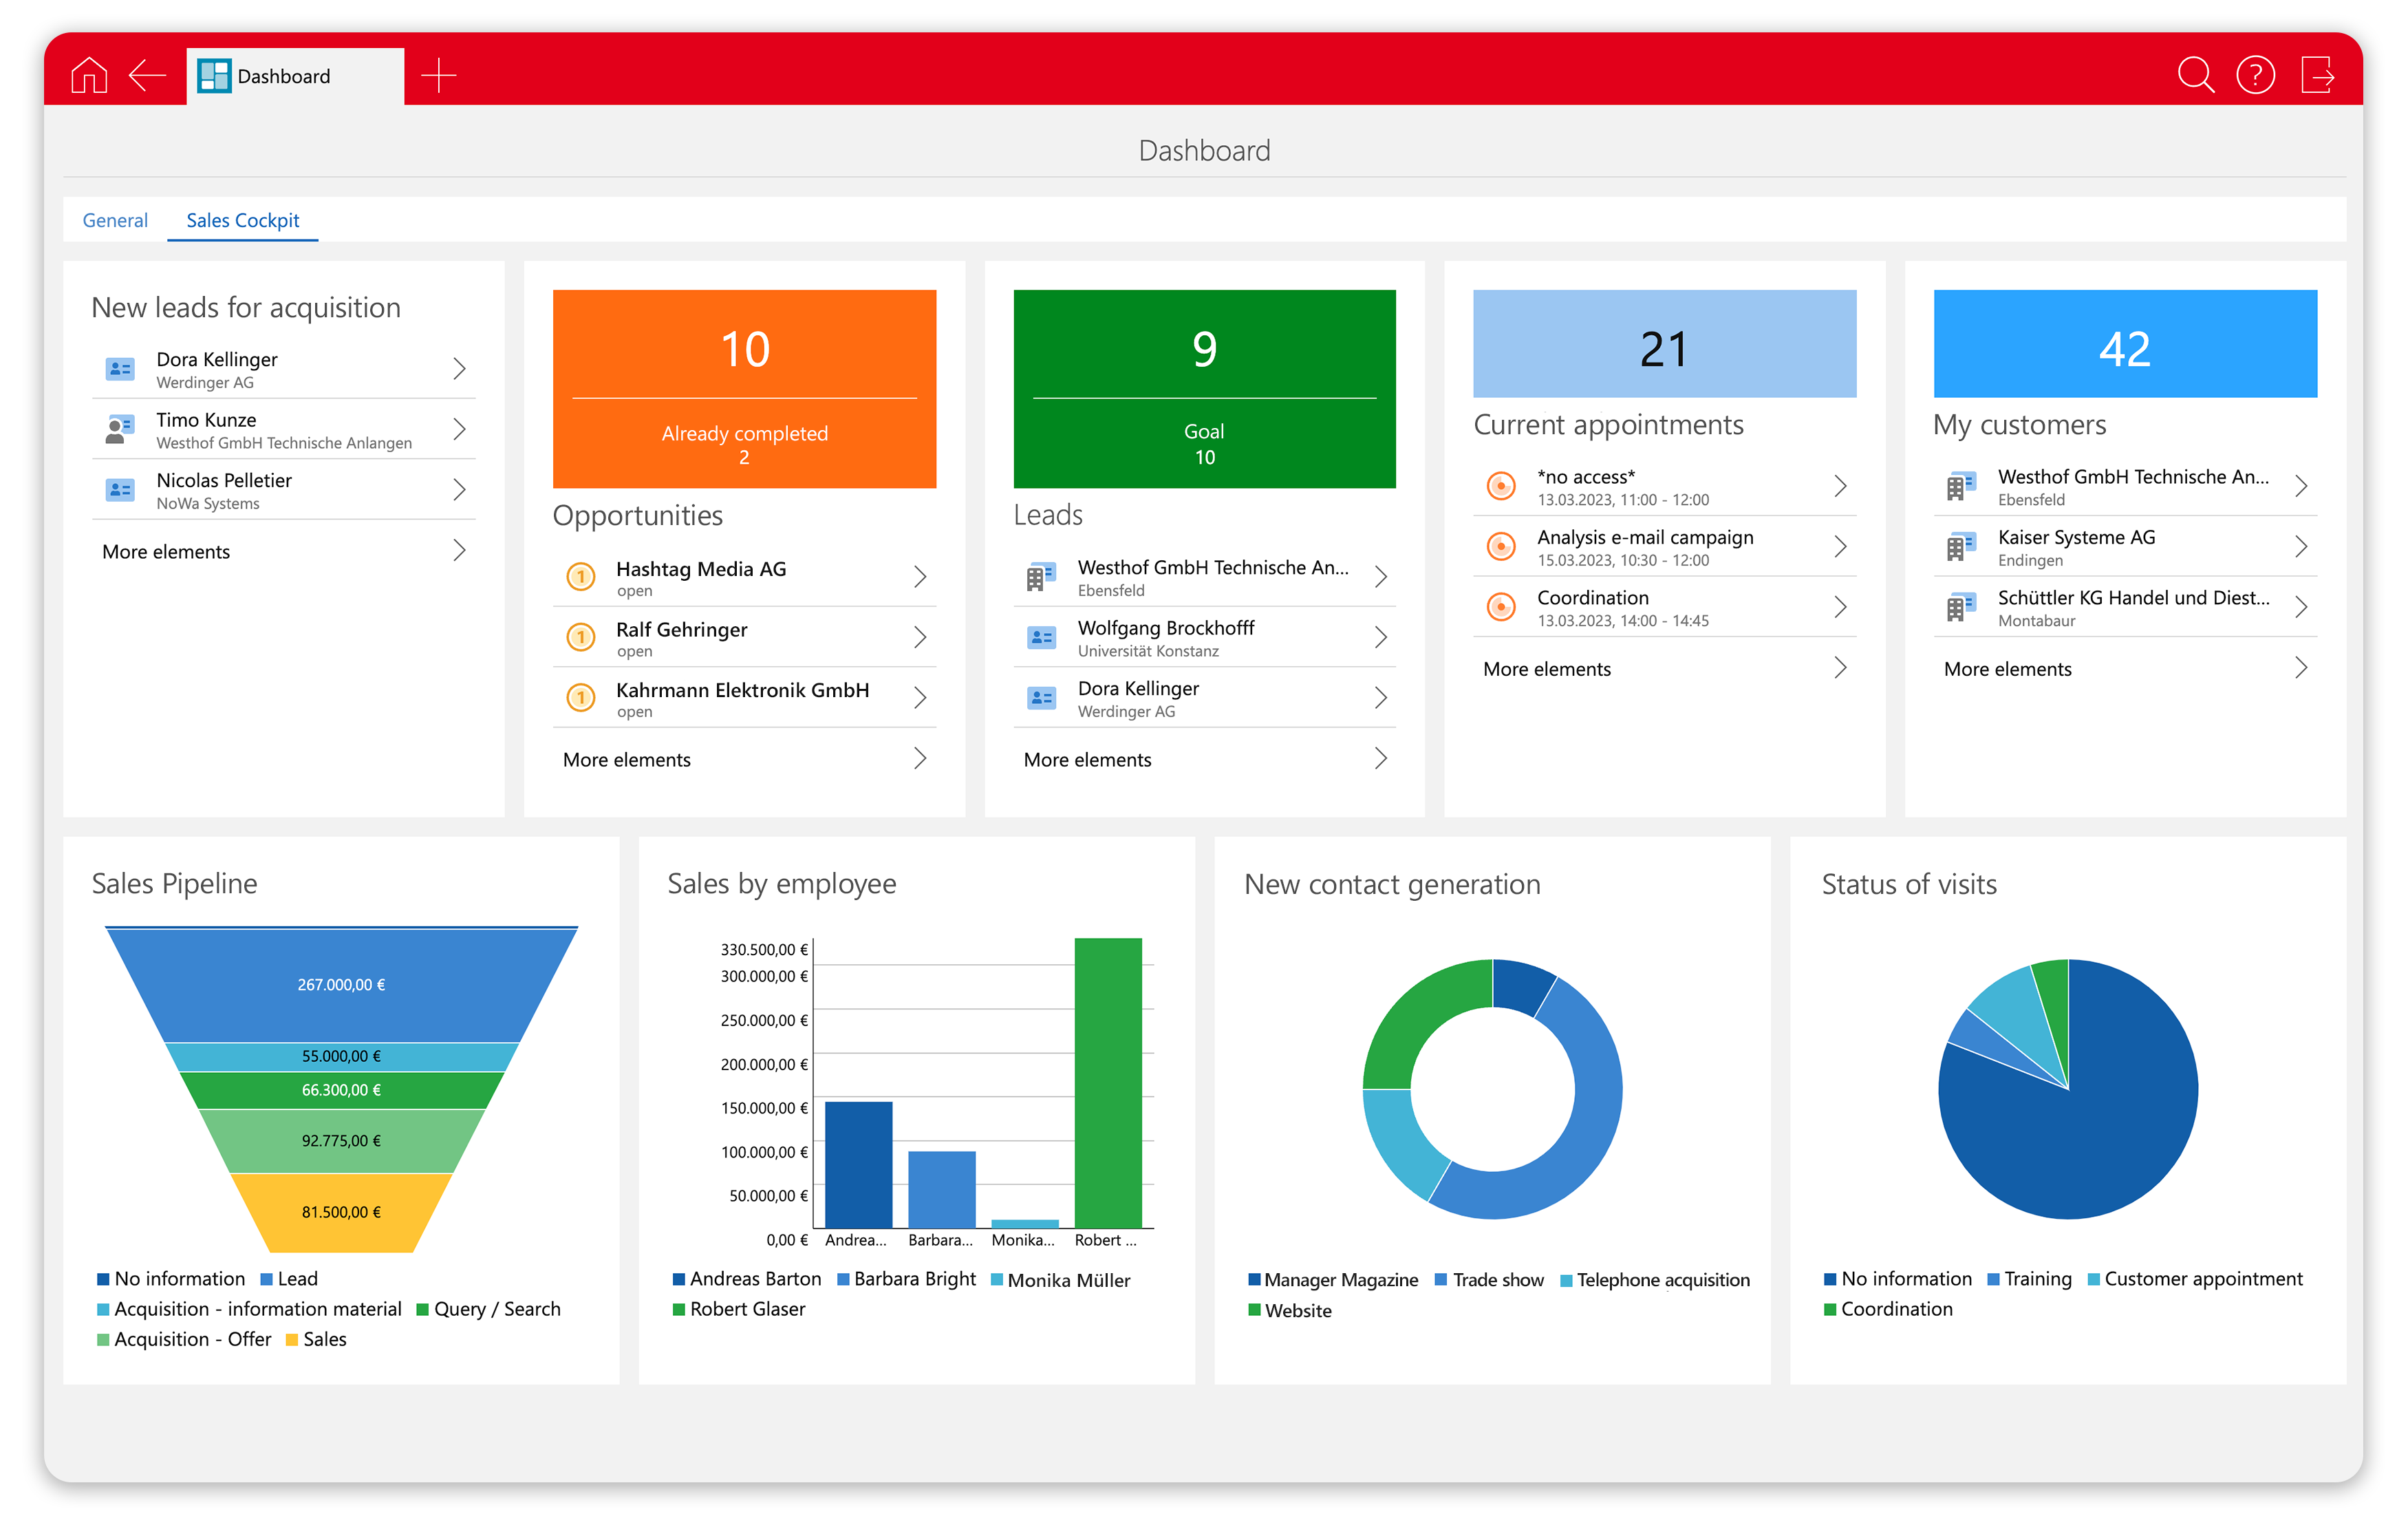This screenshot has width=2408, height=1514.
Task: Select the Sales Cockpit tab
Action: 242,220
